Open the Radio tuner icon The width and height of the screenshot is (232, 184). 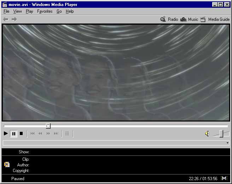coord(163,19)
